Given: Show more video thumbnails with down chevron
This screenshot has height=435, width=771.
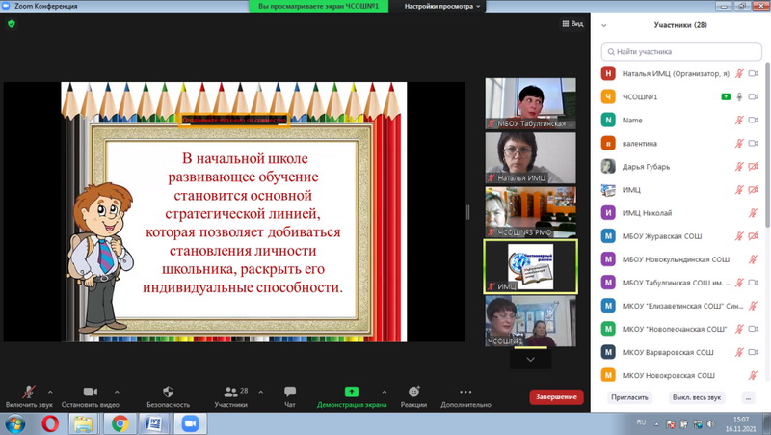Looking at the screenshot, I should click(531, 359).
